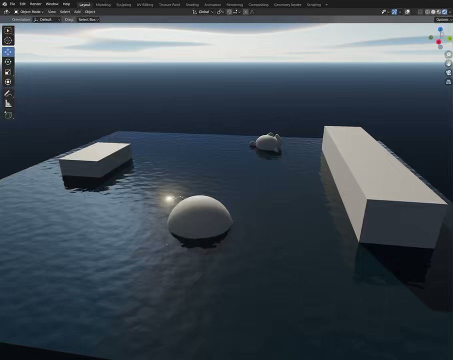Open the Add menu in the viewport
Screen dimensions: 453x360
click(x=77, y=11)
